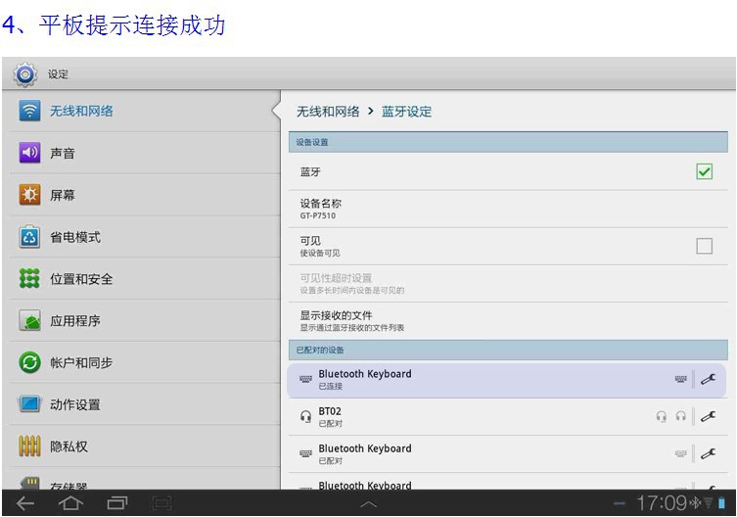Select 声音 in the sidebar
This screenshot has height=517, width=737.
point(145,153)
